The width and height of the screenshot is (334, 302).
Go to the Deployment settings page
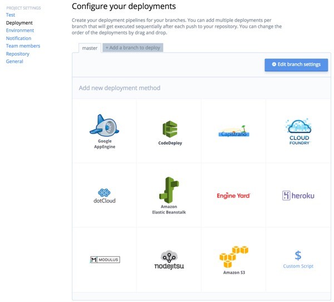[19, 23]
